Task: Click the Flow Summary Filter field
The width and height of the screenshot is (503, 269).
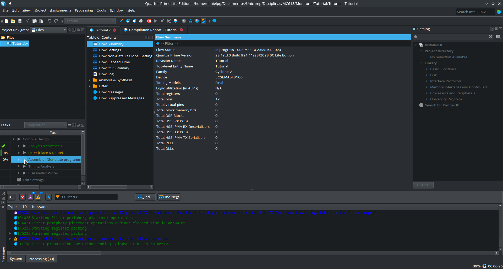Action: [283, 43]
